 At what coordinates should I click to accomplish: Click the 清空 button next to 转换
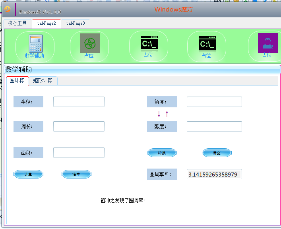coord(217,153)
